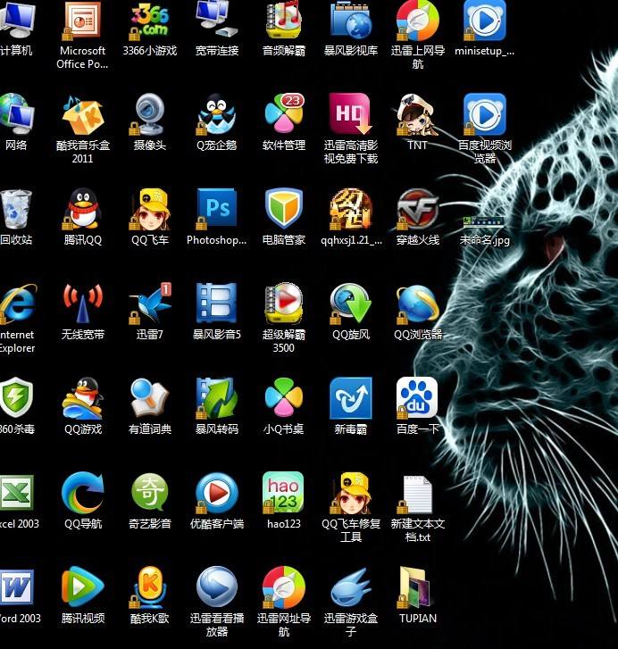The height and width of the screenshot is (649, 618).
Task: Open 软件管理 with 23 badge
Action: [x=284, y=112]
